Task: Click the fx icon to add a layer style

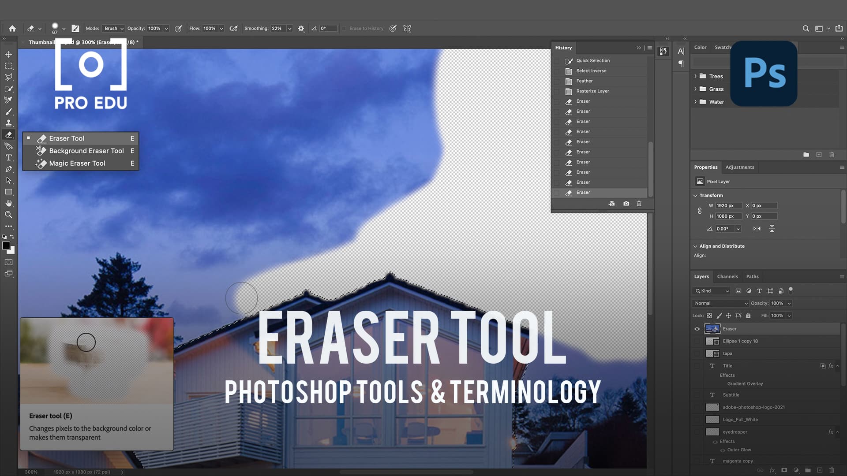Action: click(x=772, y=470)
